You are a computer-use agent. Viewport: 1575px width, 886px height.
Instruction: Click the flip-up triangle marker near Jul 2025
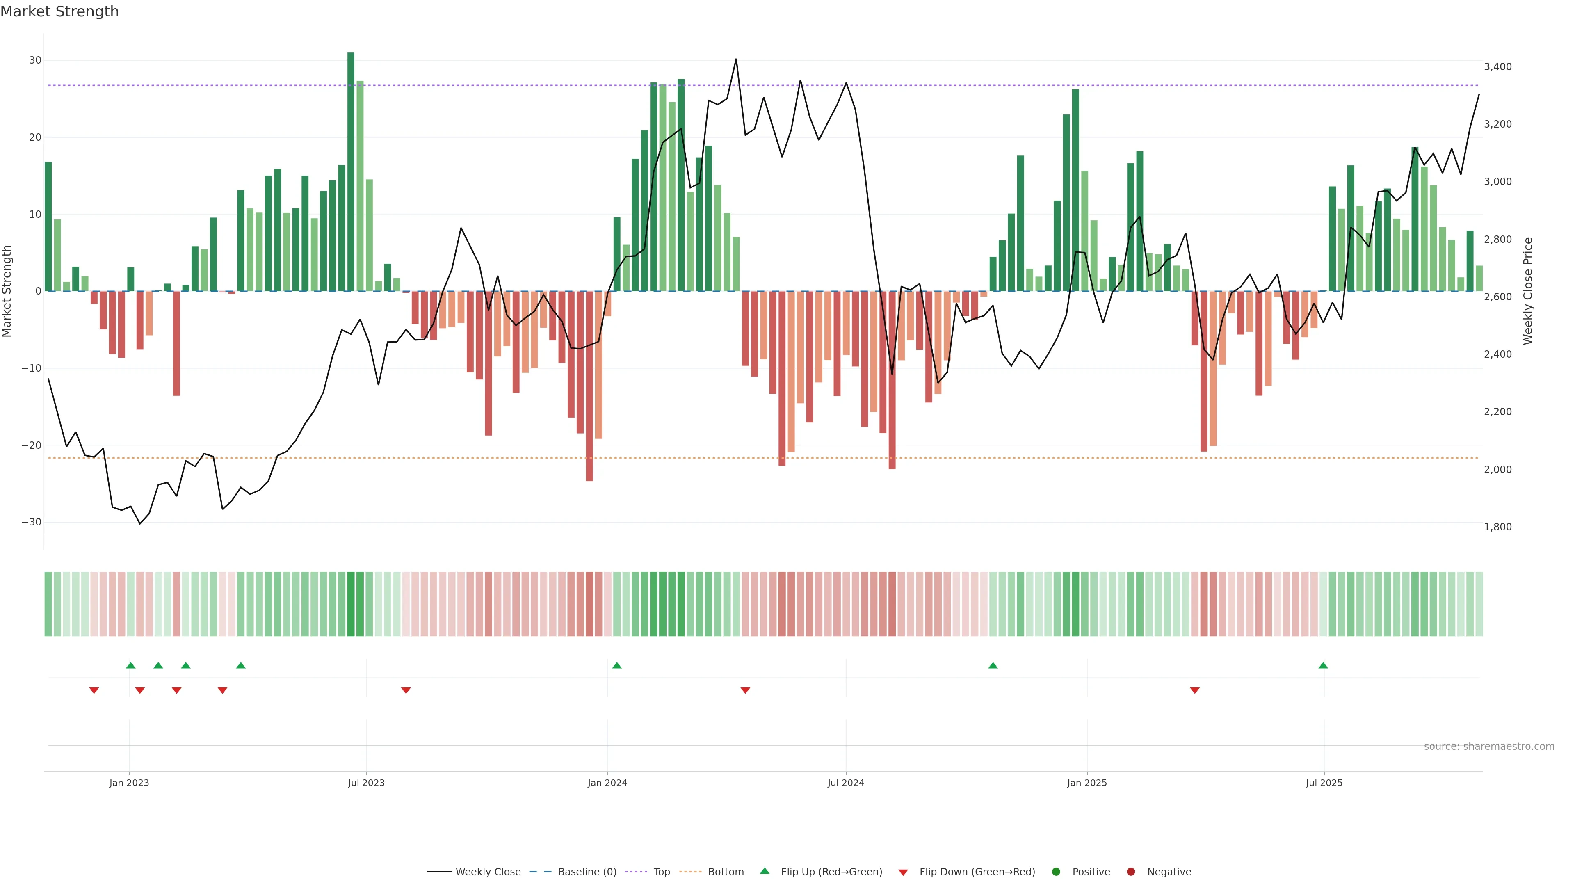(x=1323, y=665)
